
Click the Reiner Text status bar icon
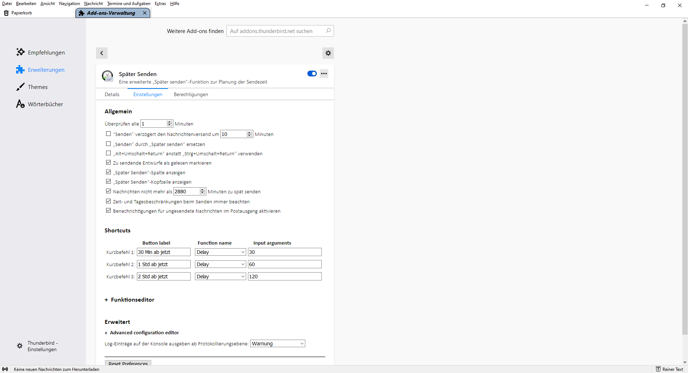[x=658, y=369]
